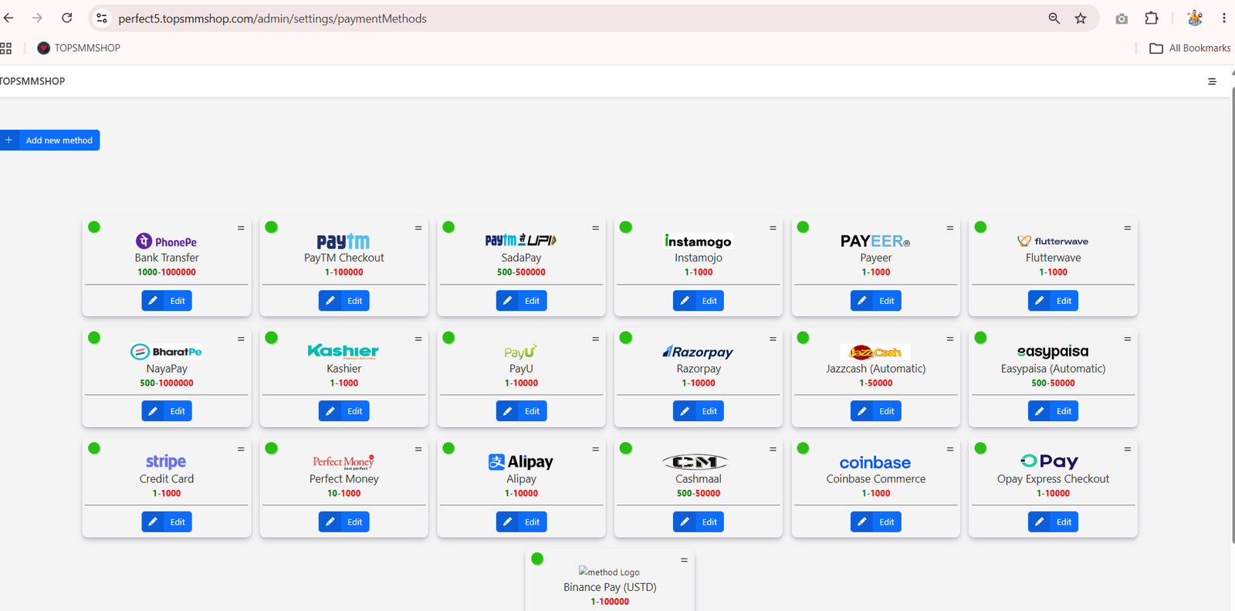The image size is (1235, 611).
Task: Open the handle menu on Binance Pay card
Action: click(x=684, y=560)
